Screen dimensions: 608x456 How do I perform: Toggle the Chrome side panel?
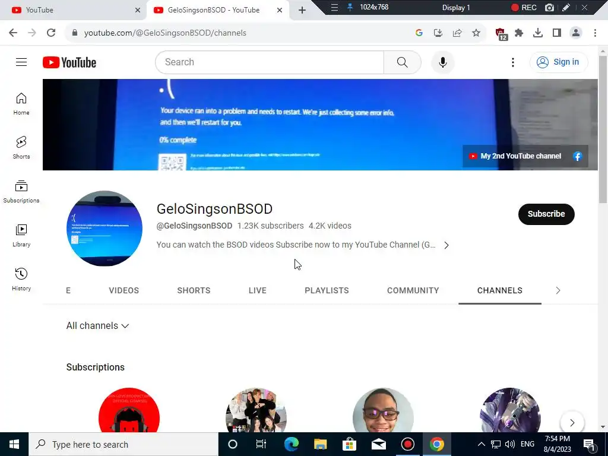tap(557, 33)
